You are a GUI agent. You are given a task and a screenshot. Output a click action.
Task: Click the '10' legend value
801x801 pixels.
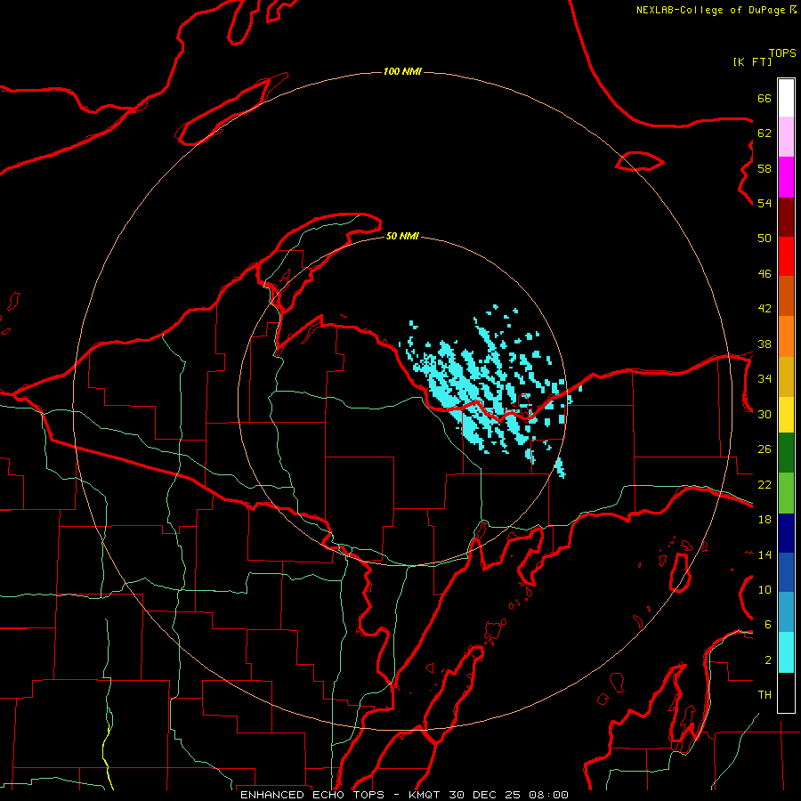click(x=765, y=590)
